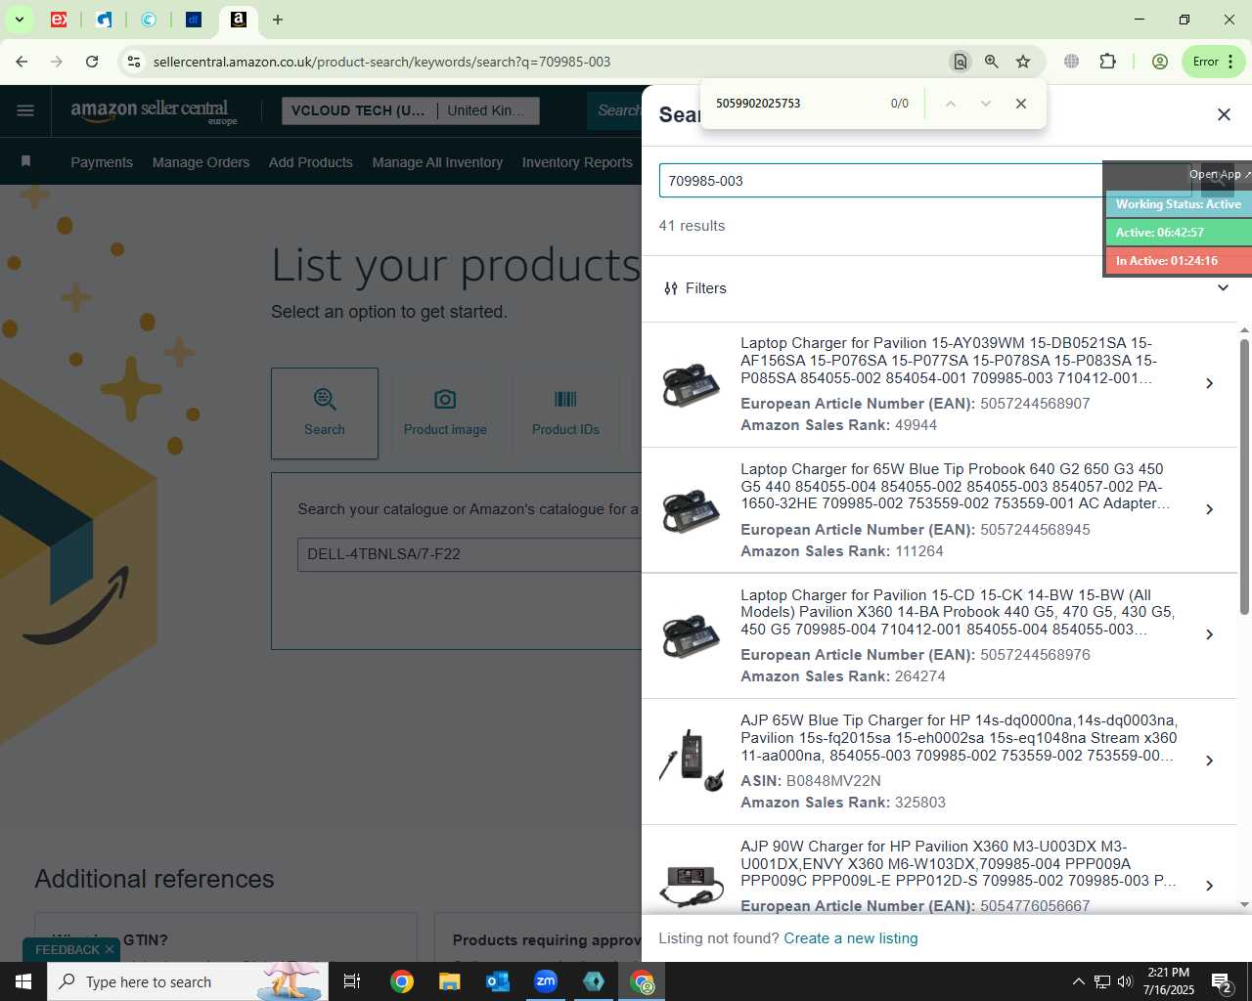This screenshot has width=1252, height=1001.
Task: Bookmark this page with star icon
Action: point(1023,62)
